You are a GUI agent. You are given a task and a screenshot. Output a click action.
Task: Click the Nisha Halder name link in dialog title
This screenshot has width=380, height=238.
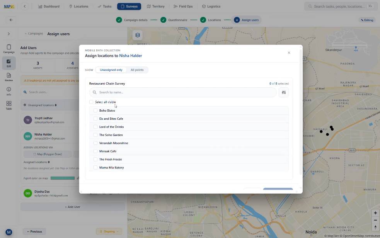(x=130, y=56)
